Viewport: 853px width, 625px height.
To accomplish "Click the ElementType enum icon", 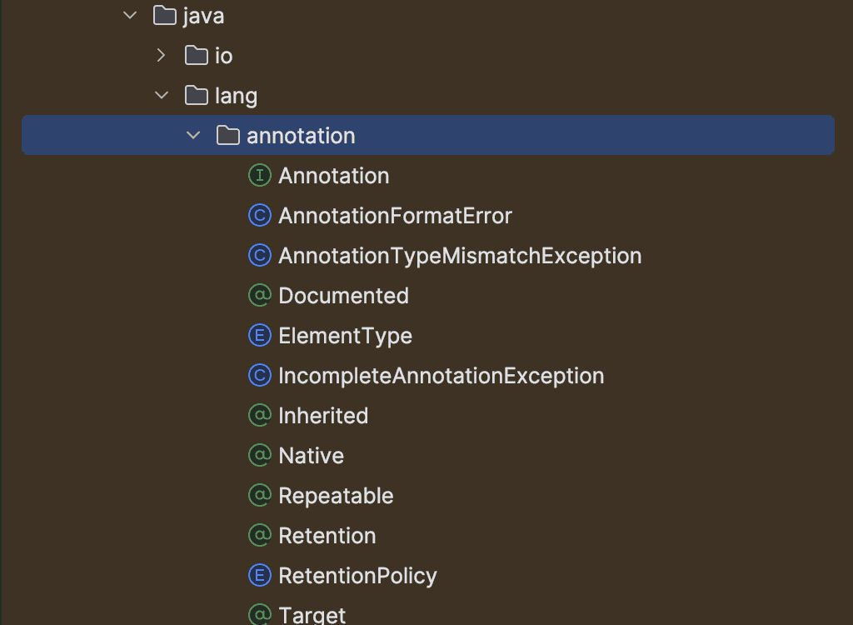I will [260, 335].
